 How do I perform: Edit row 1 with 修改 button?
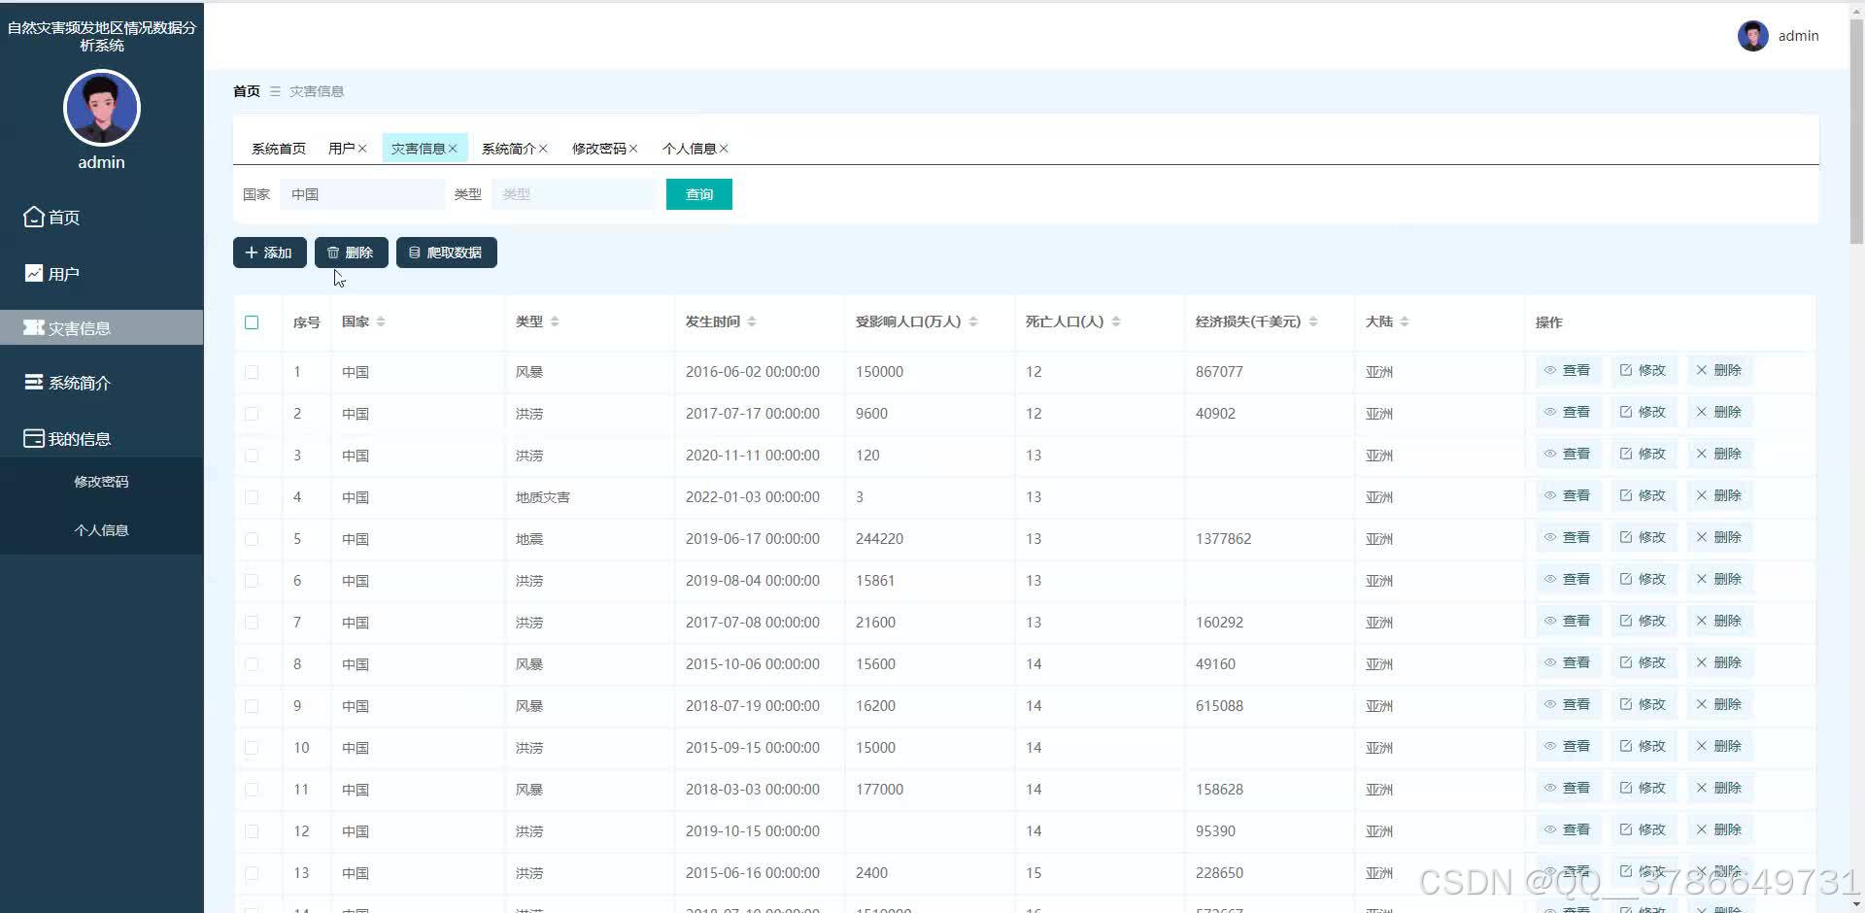pos(1644,370)
